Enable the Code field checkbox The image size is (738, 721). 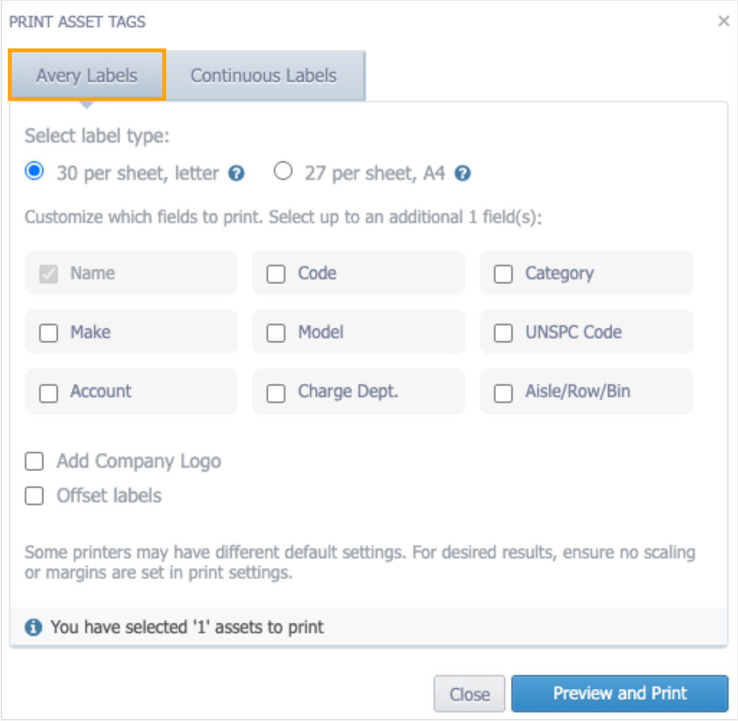[x=276, y=274]
